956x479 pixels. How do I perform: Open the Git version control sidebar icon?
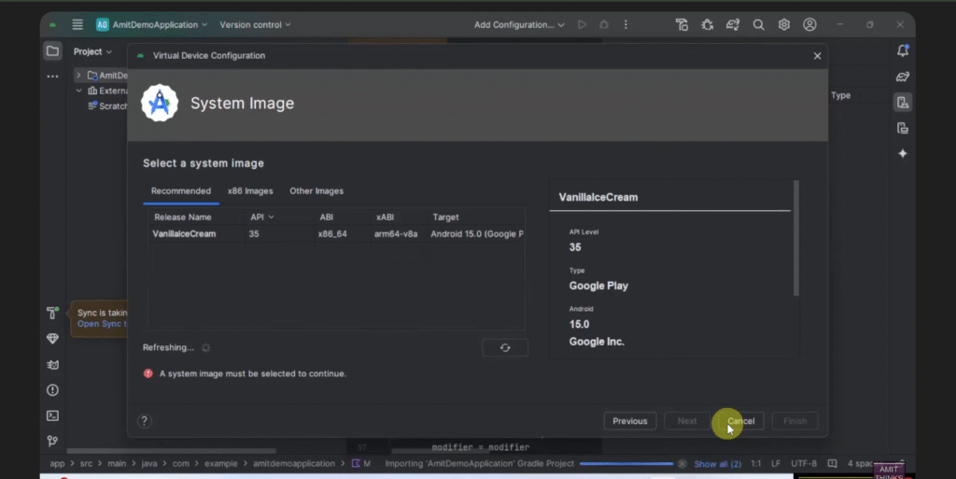(x=52, y=441)
